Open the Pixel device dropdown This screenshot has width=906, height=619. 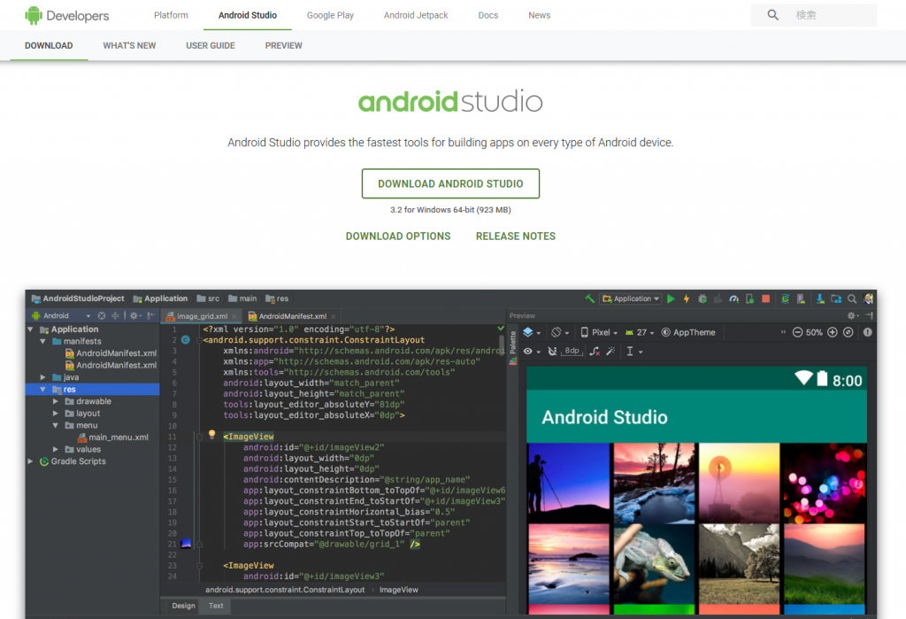pyautogui.click(x=599, y=332)
